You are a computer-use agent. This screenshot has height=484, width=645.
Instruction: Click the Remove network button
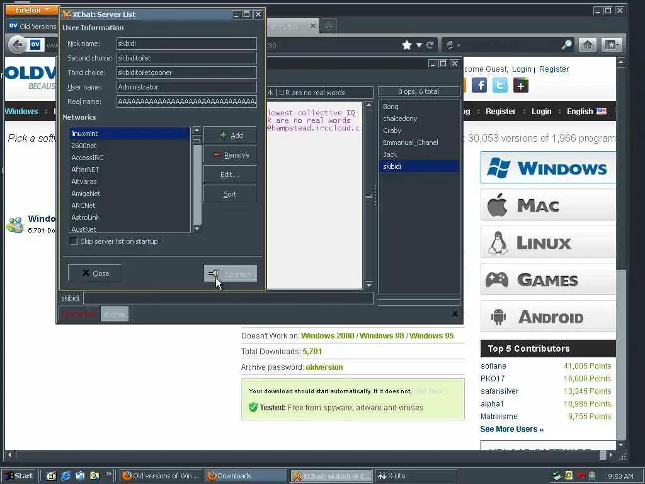(x=231, y=155)
